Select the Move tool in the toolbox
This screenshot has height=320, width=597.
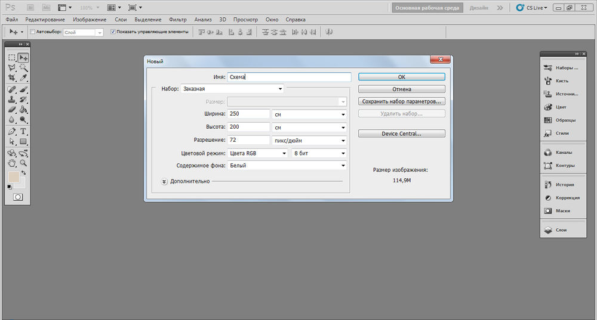(23, 58)
